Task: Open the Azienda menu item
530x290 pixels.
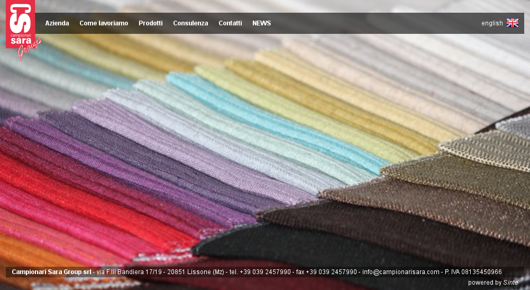Action: point(57,23)
